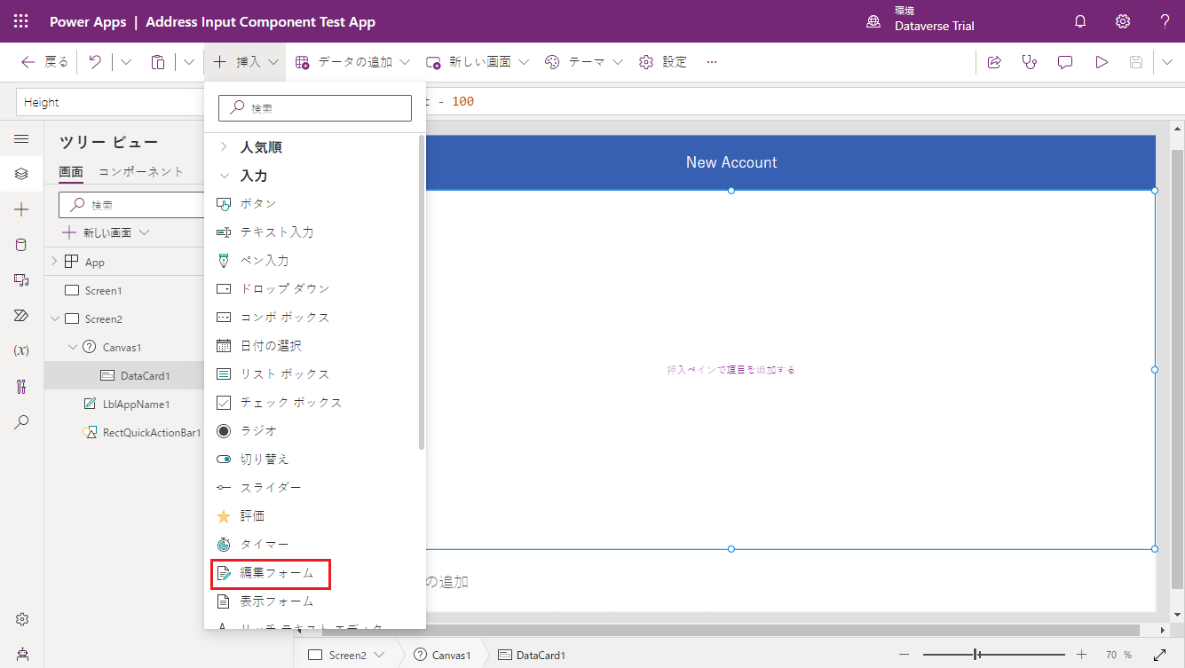The height and width of the screenshot is (668, 1185).
Task: Open the notifications bell
Action: [1080, 21]
